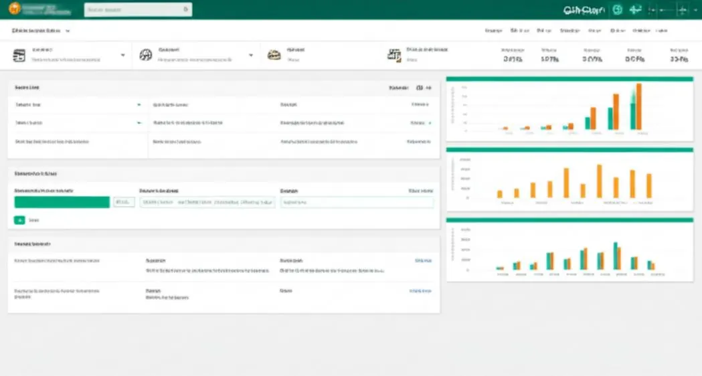Click the wide green button in middle panel

[62, 202]
